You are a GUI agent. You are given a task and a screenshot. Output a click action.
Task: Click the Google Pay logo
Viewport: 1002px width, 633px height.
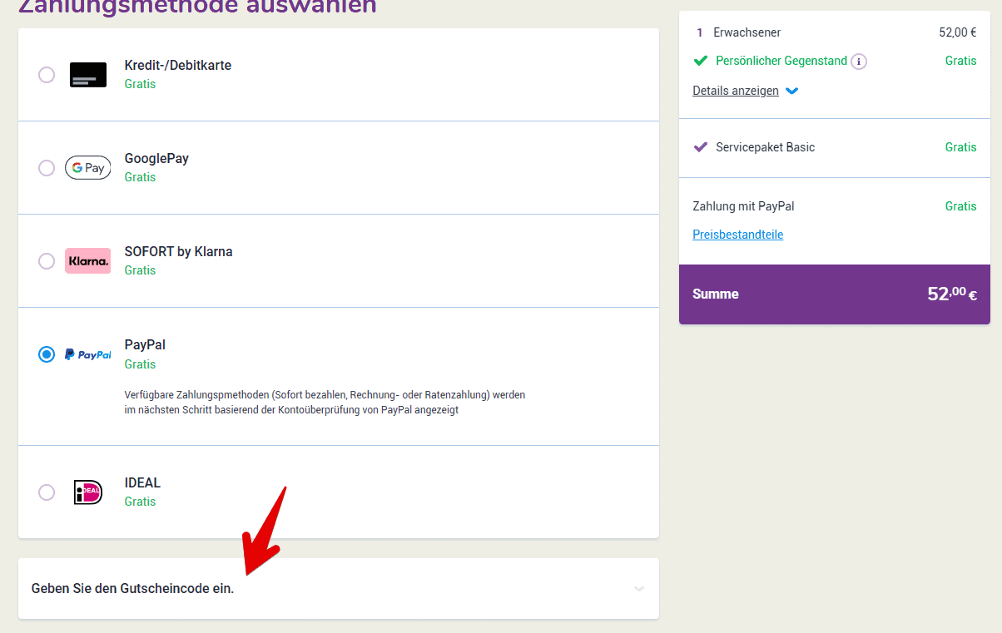click(87, 168)
